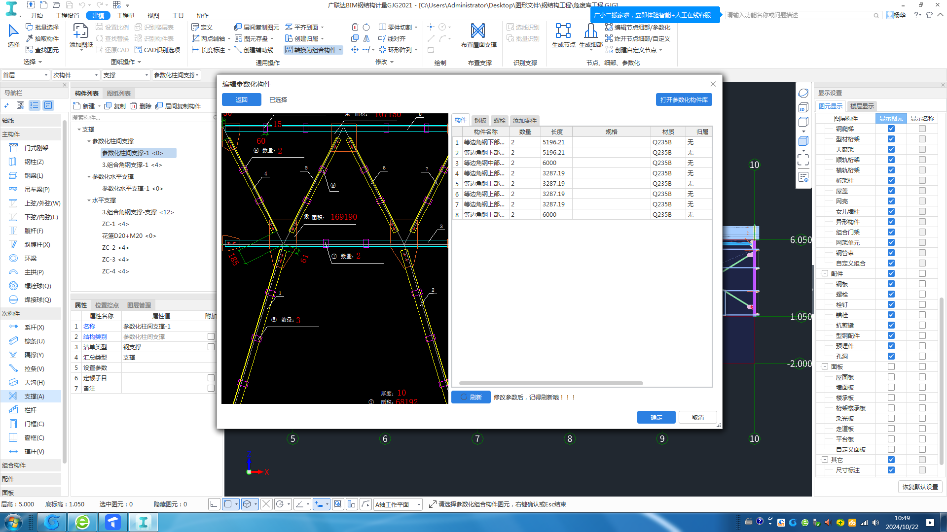
Task: Switch to the 图纸列表 tab
Action: 119,93
